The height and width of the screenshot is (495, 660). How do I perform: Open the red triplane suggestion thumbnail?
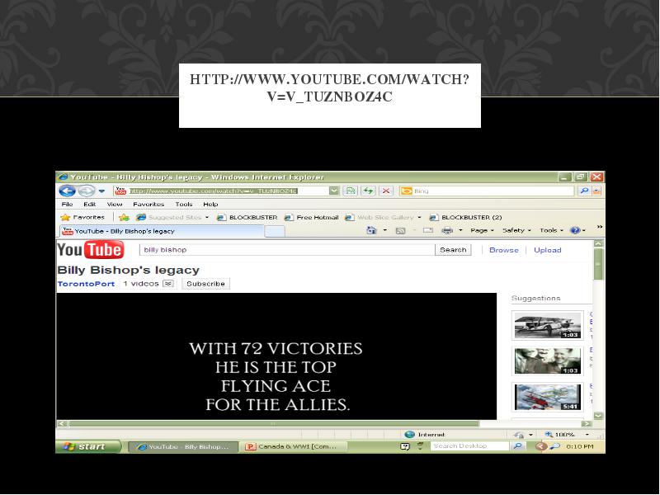tap(547, 397)
